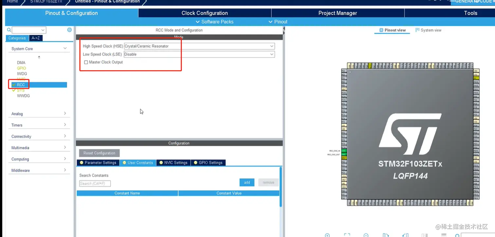This screenshot has width=495, height=237.
Task: Open the Pinout dropdown menu
Action: point(278,22)
